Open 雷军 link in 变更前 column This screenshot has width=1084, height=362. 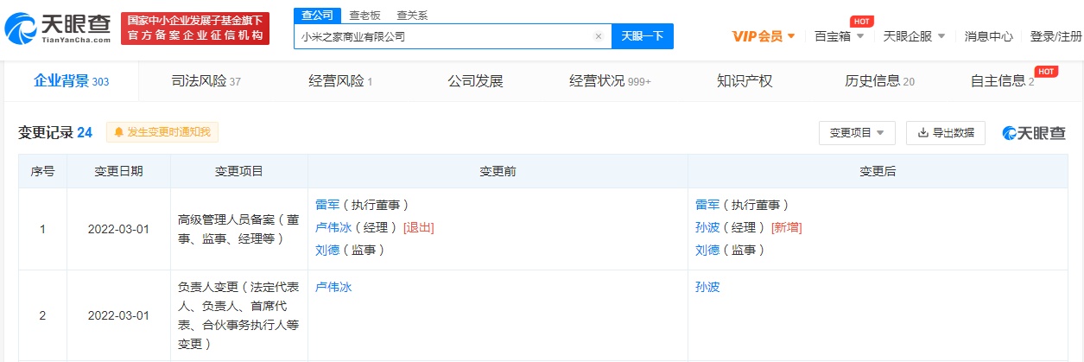(x=327, y=205)
